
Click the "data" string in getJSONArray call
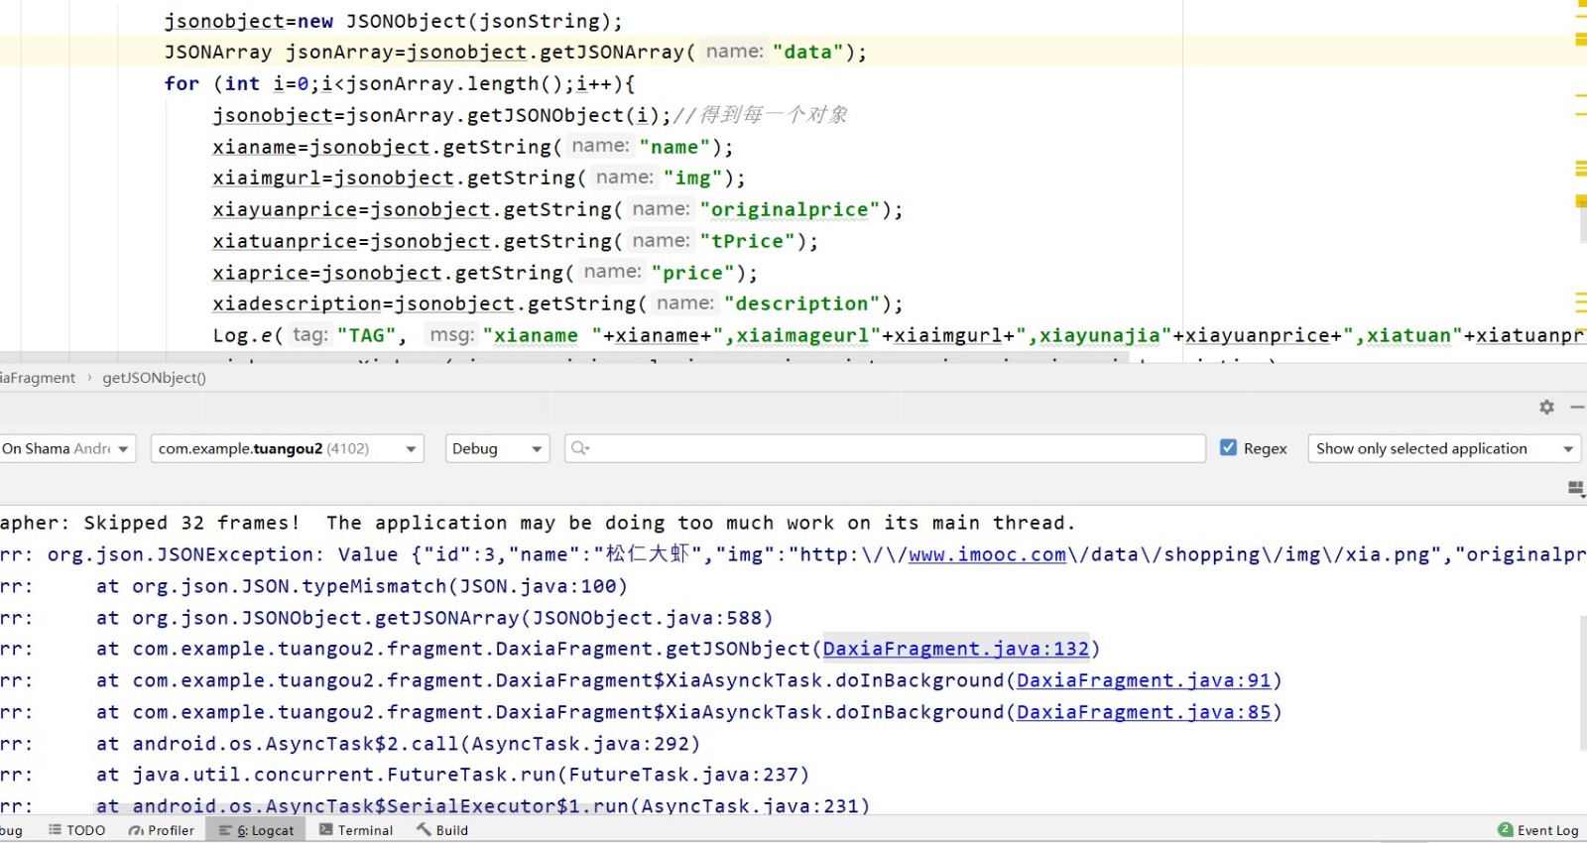pyautogui.click(x=807, y=52)
